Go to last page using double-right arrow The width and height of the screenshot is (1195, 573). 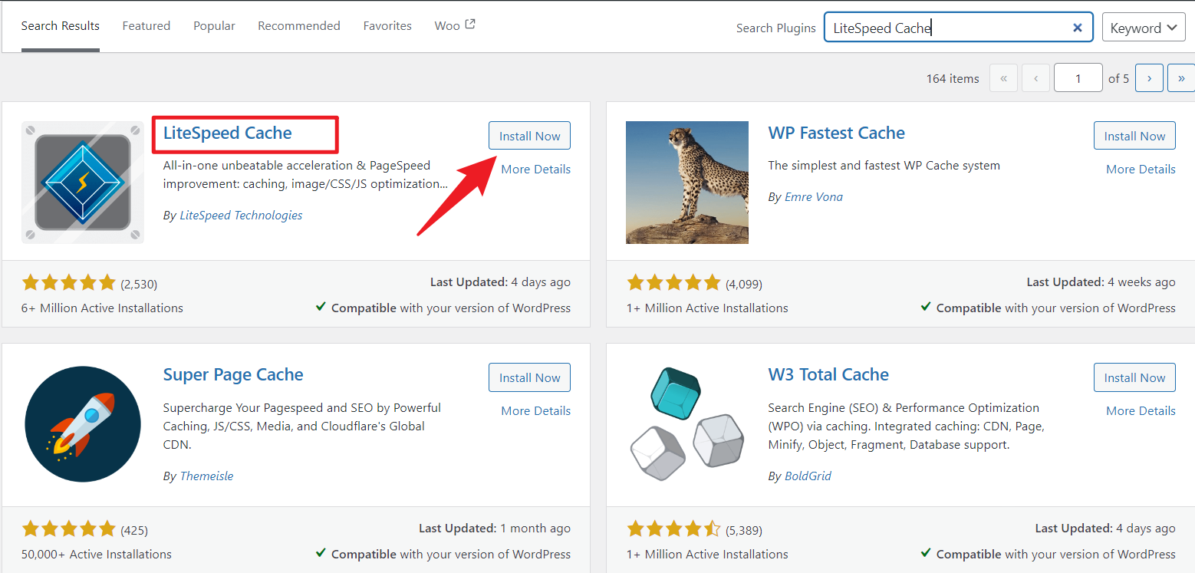1180,77
